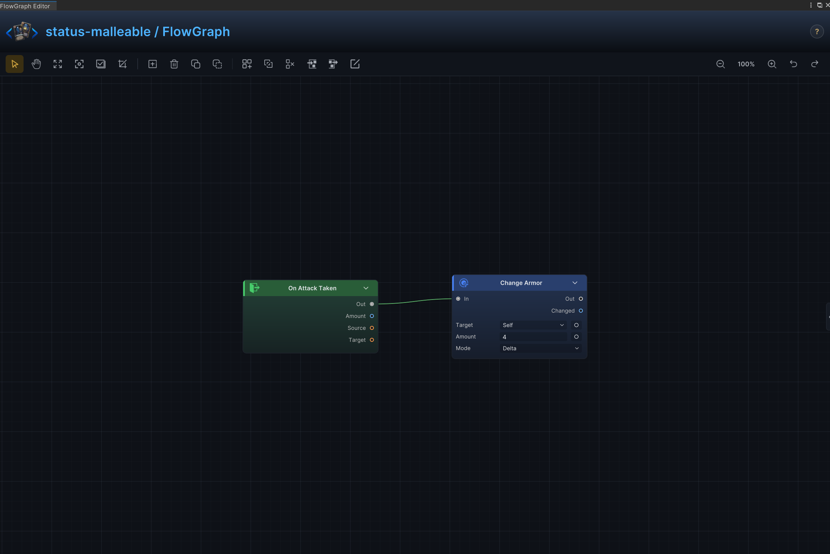Click the import-into-graph arrow icon
The height and width of the screenshot is (554, 830).
pos(311,64)
